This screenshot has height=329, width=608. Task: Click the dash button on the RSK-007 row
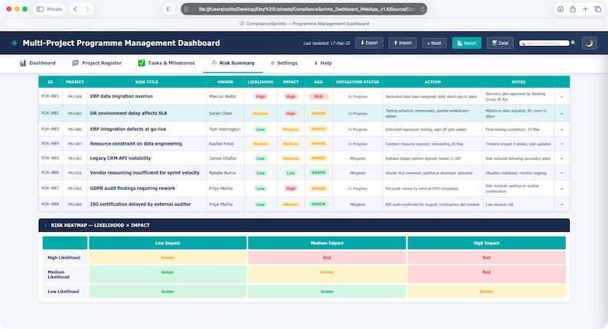561,189
